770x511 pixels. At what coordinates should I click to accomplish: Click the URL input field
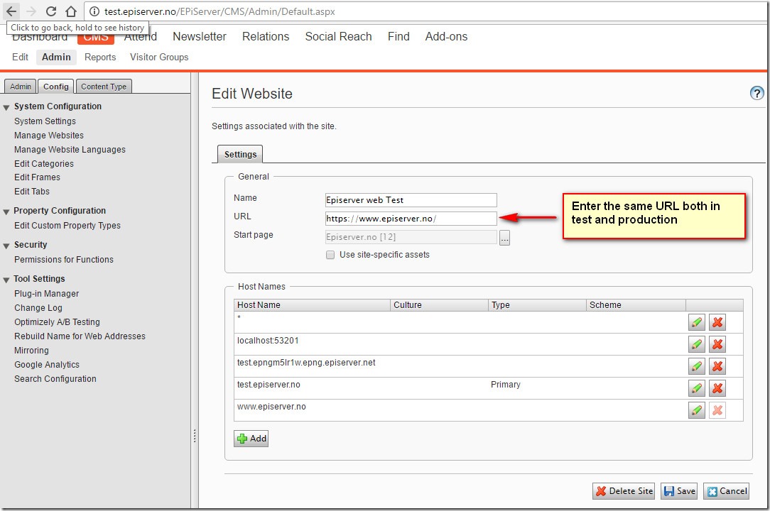pos(411,219)
